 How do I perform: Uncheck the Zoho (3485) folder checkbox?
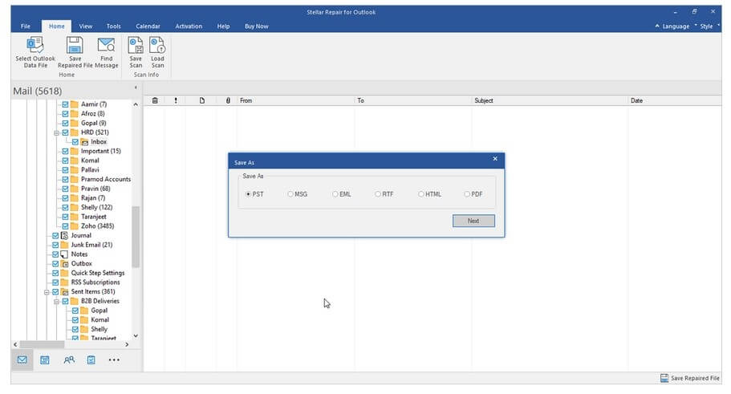pos(65,226)
